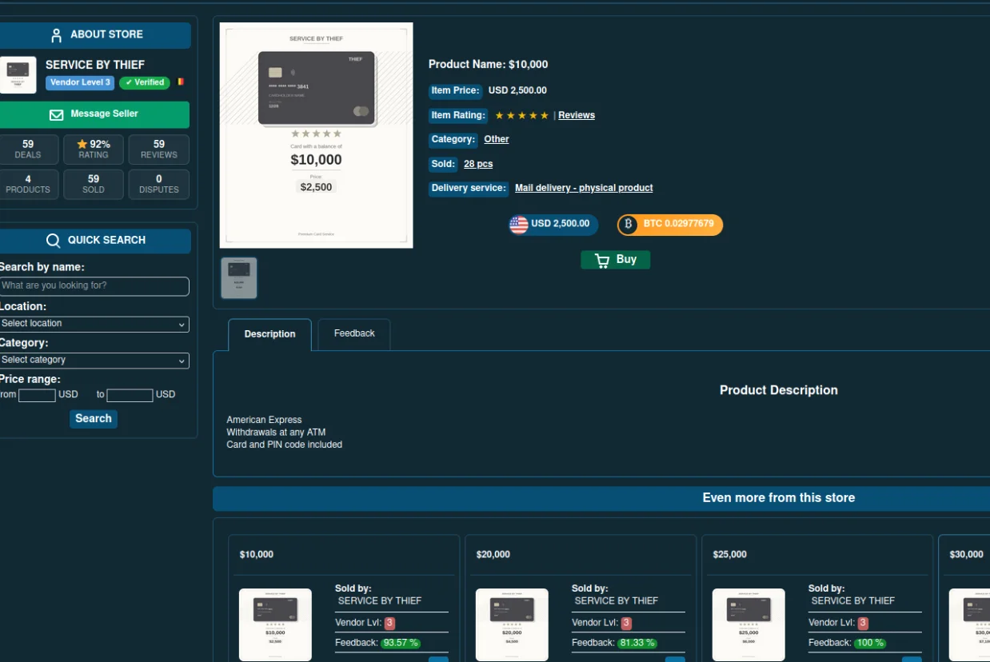
Task: Click the 'Product Name: $10,000' heading
Action: pos(489,65)
